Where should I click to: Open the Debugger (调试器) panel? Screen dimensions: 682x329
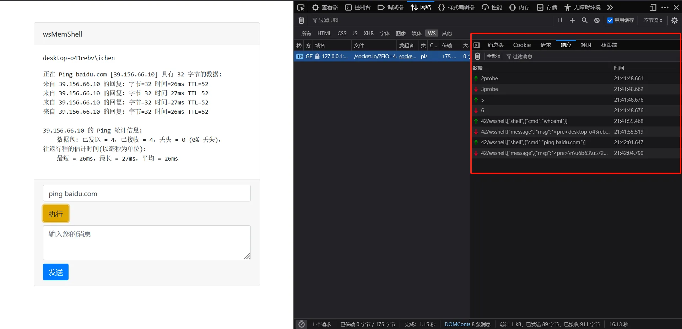[390, 7]
